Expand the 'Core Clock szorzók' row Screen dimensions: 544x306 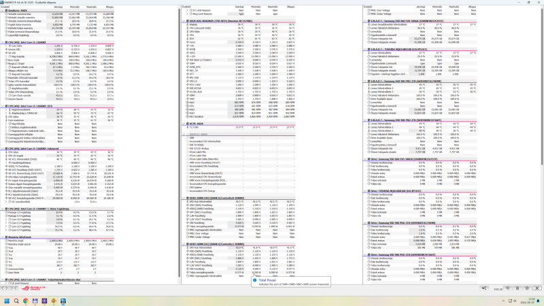click(6, 95)
